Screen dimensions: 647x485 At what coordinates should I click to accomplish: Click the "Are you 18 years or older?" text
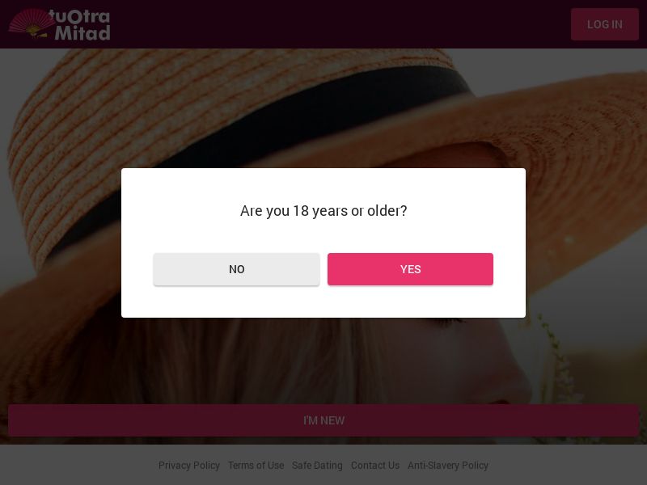[x=323, y=211]
